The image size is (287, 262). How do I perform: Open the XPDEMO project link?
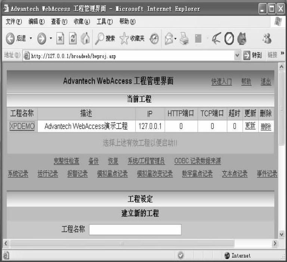point(22,127)
